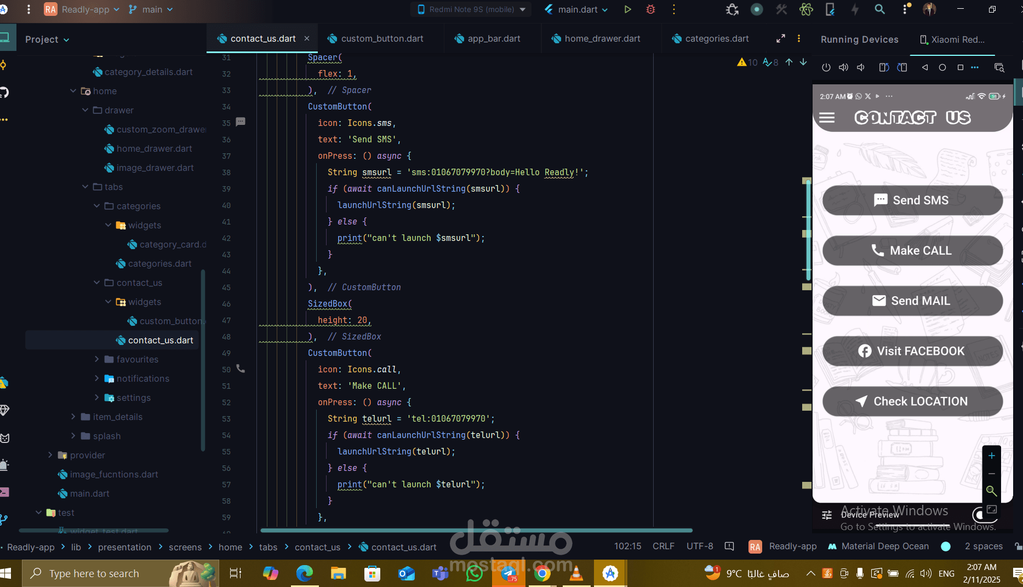Click the UTF-8 encoding status
This screenshot has height=587, width=1023.
tap(700, 546)
